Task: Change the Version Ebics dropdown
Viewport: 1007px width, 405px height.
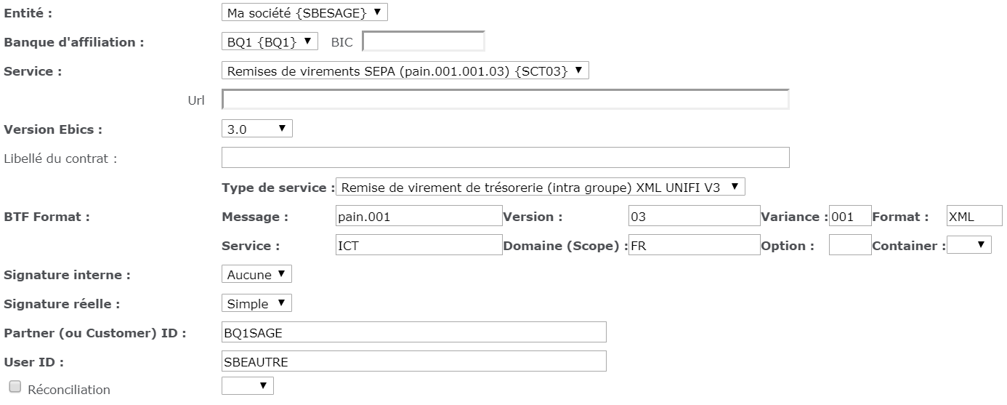Action: pyautogui.click(x=256, y=129)
